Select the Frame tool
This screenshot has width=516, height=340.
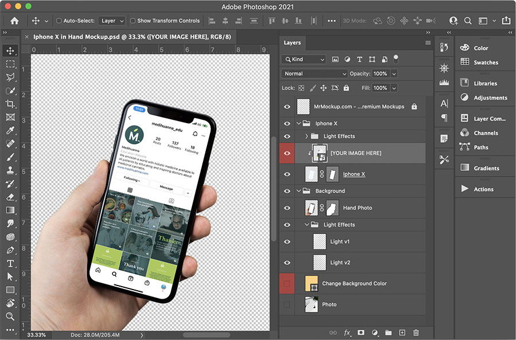[x=10, y=117]
